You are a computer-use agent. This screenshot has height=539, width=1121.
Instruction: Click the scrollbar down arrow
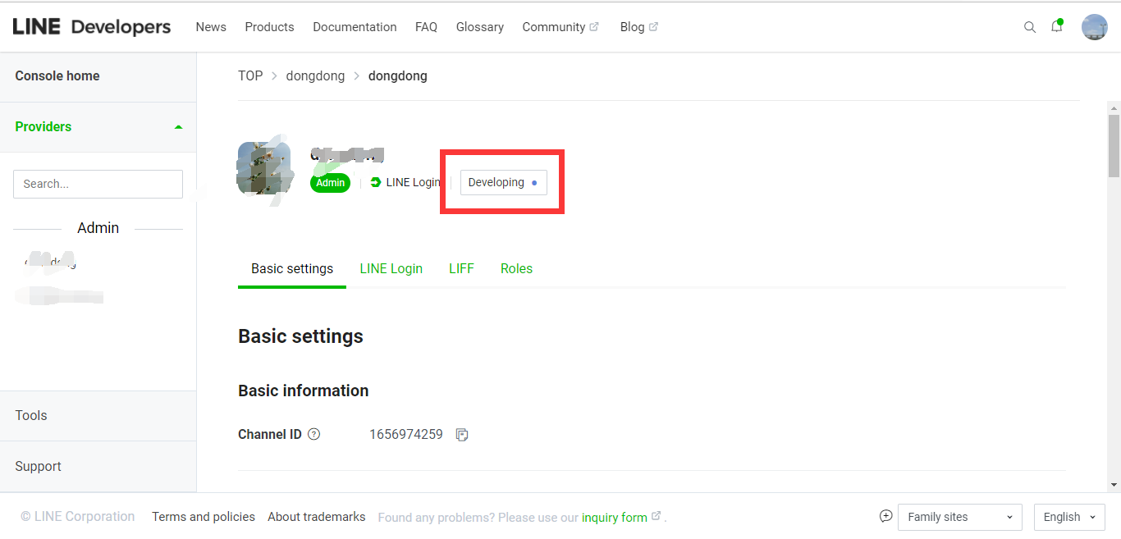(1114, 485)
